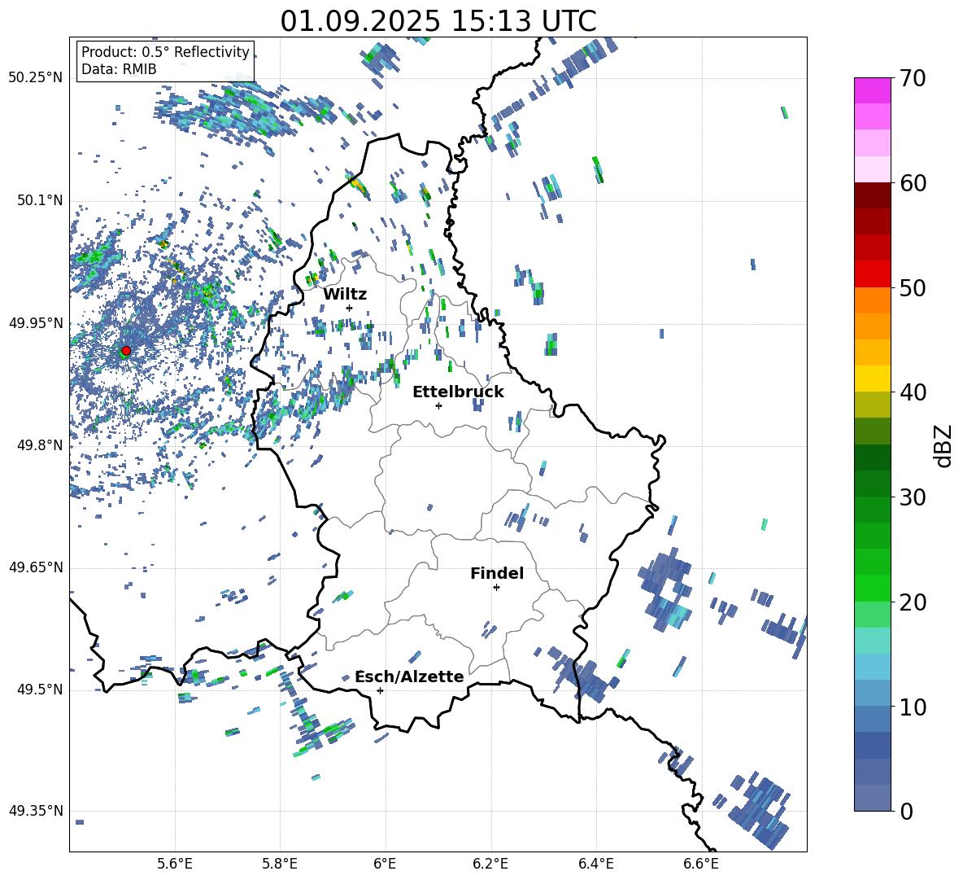Pick the bottom slate-blue swatch at 0 dBZ

[872, 798]
